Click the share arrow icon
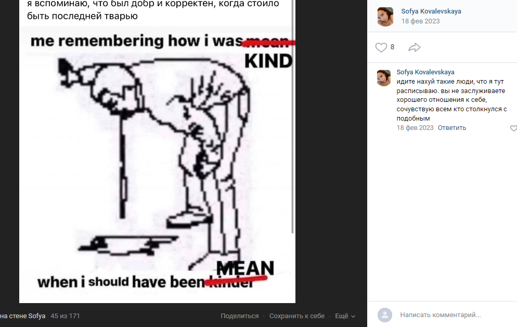The width and height of the screenshot is (517, 327). pyautogui.click(x=415, y=47)
